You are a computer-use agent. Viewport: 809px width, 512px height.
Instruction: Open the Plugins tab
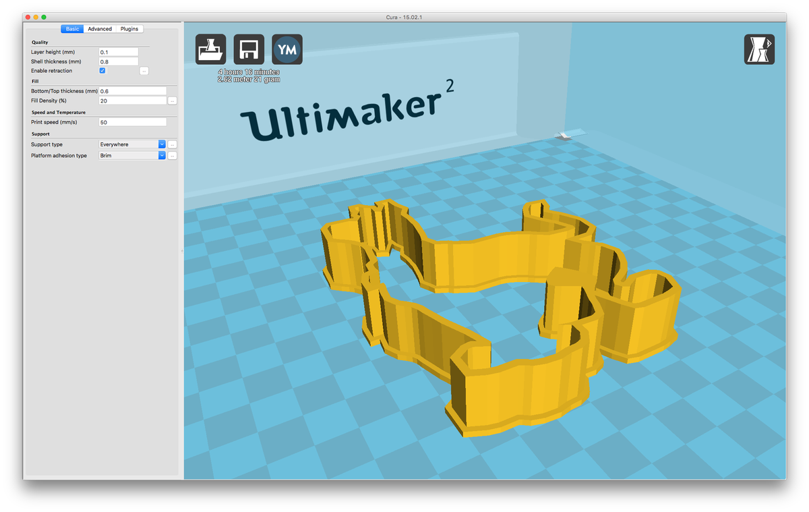coord(129,29)
